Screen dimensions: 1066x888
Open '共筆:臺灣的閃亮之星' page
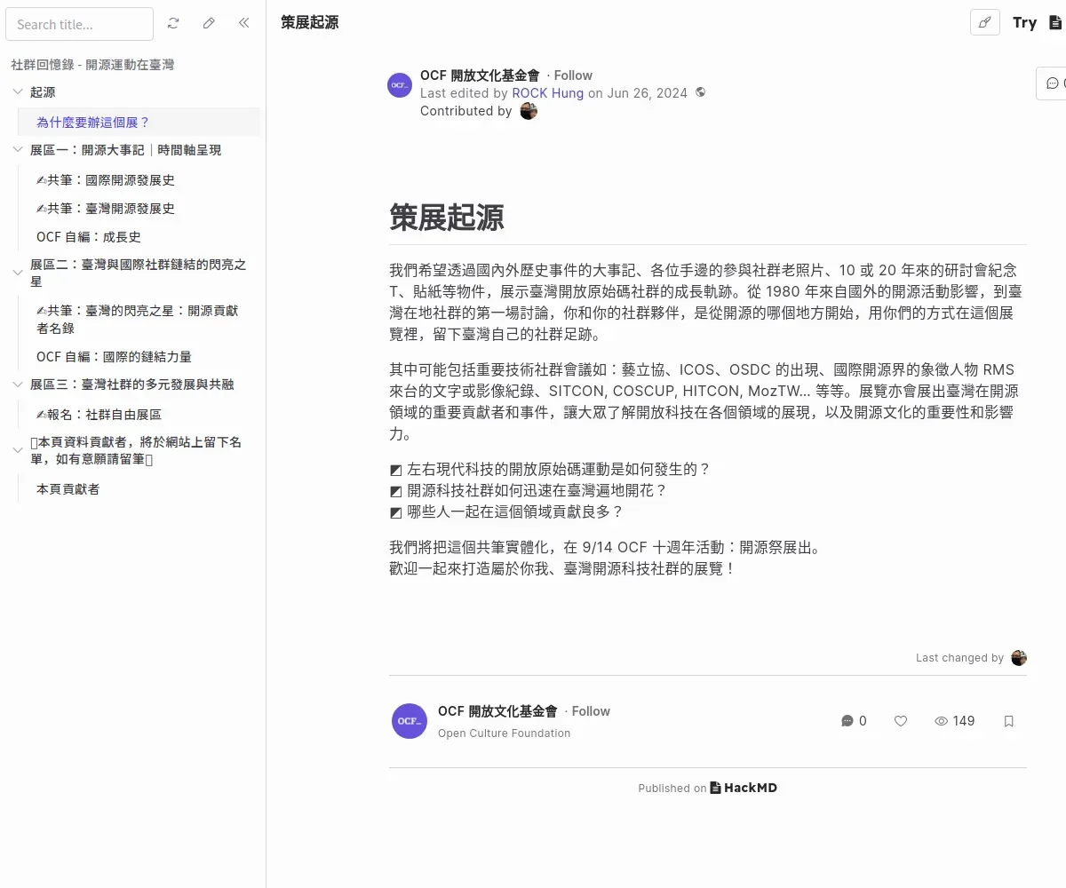[x=138, y=320]
